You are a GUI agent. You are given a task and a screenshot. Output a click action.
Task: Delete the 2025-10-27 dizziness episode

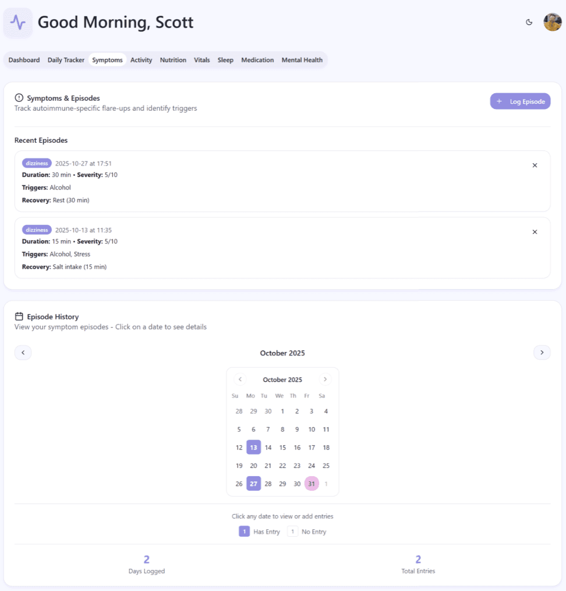point(535,166)
